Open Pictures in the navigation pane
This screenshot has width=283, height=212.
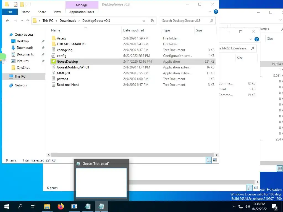pos(23,61)
